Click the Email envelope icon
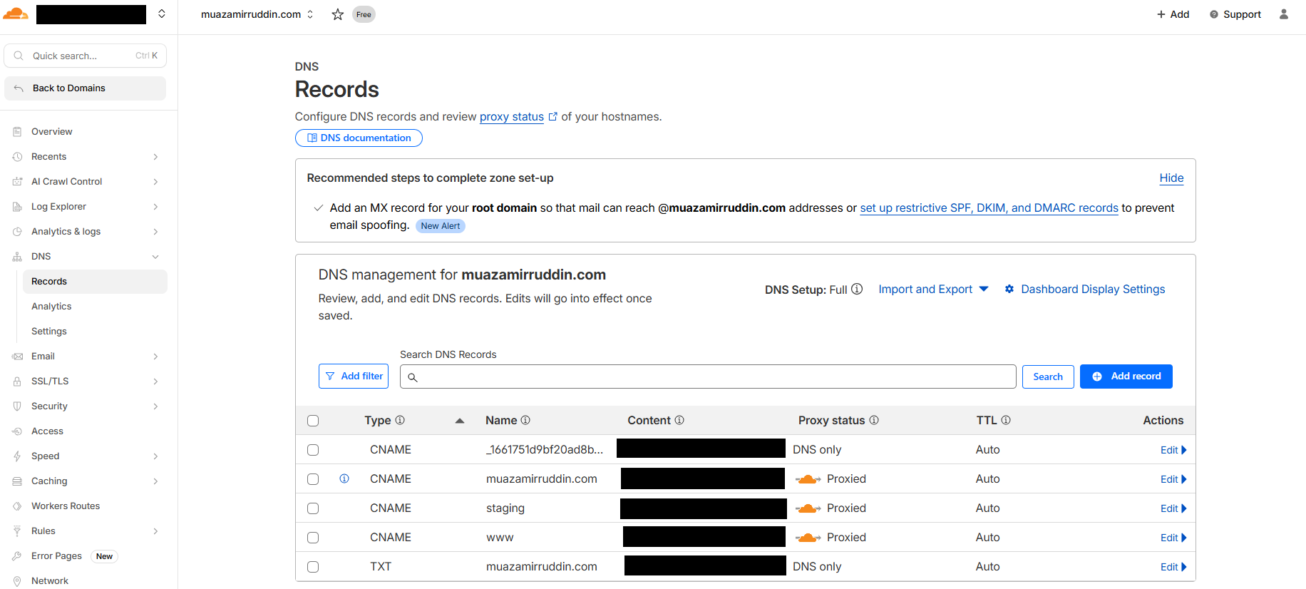Image resolution: width=1306 pixels, height=589 pixels. (17, 357)
